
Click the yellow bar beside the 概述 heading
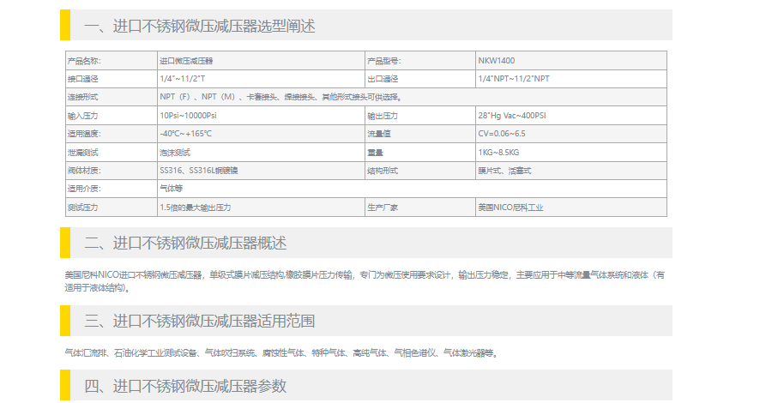tap(64, 243)
